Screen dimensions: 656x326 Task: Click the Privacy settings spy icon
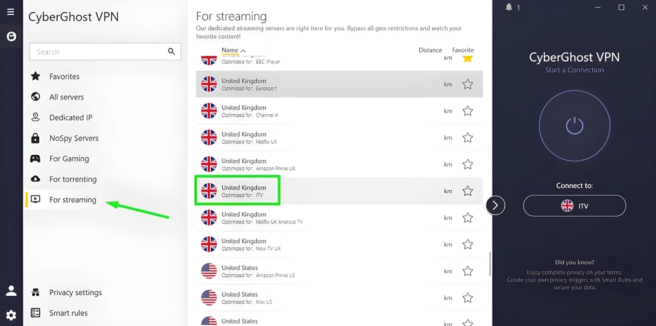tap(35, 292)
